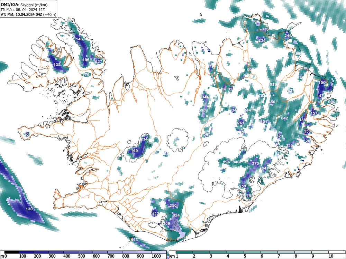Click the 500–600 m purple legend swatch
This screenshot has width=346, height=259.
pyautogui.click(x=85, y=252)
